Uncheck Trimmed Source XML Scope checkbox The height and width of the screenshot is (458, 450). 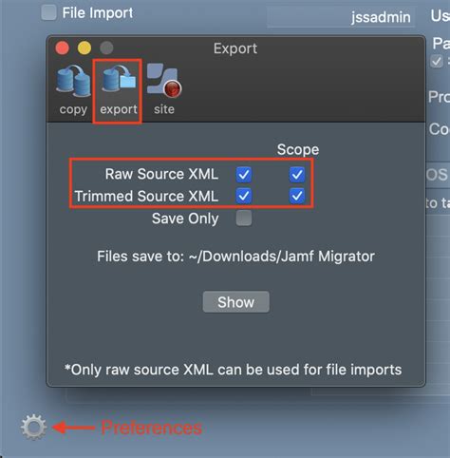[297, 196]
